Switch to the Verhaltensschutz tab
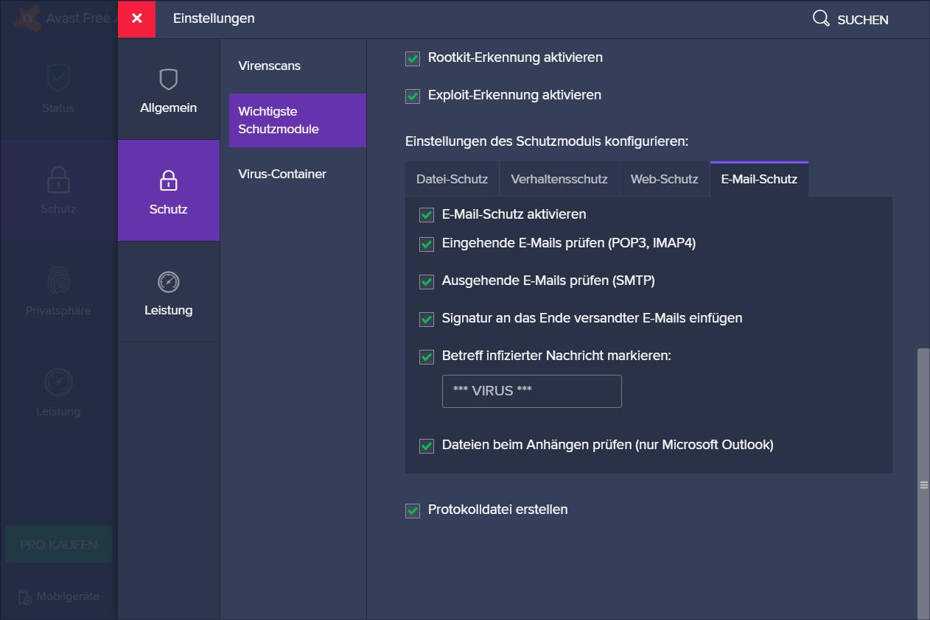Viewport: 930px width, 620px height. pos(559,179)
